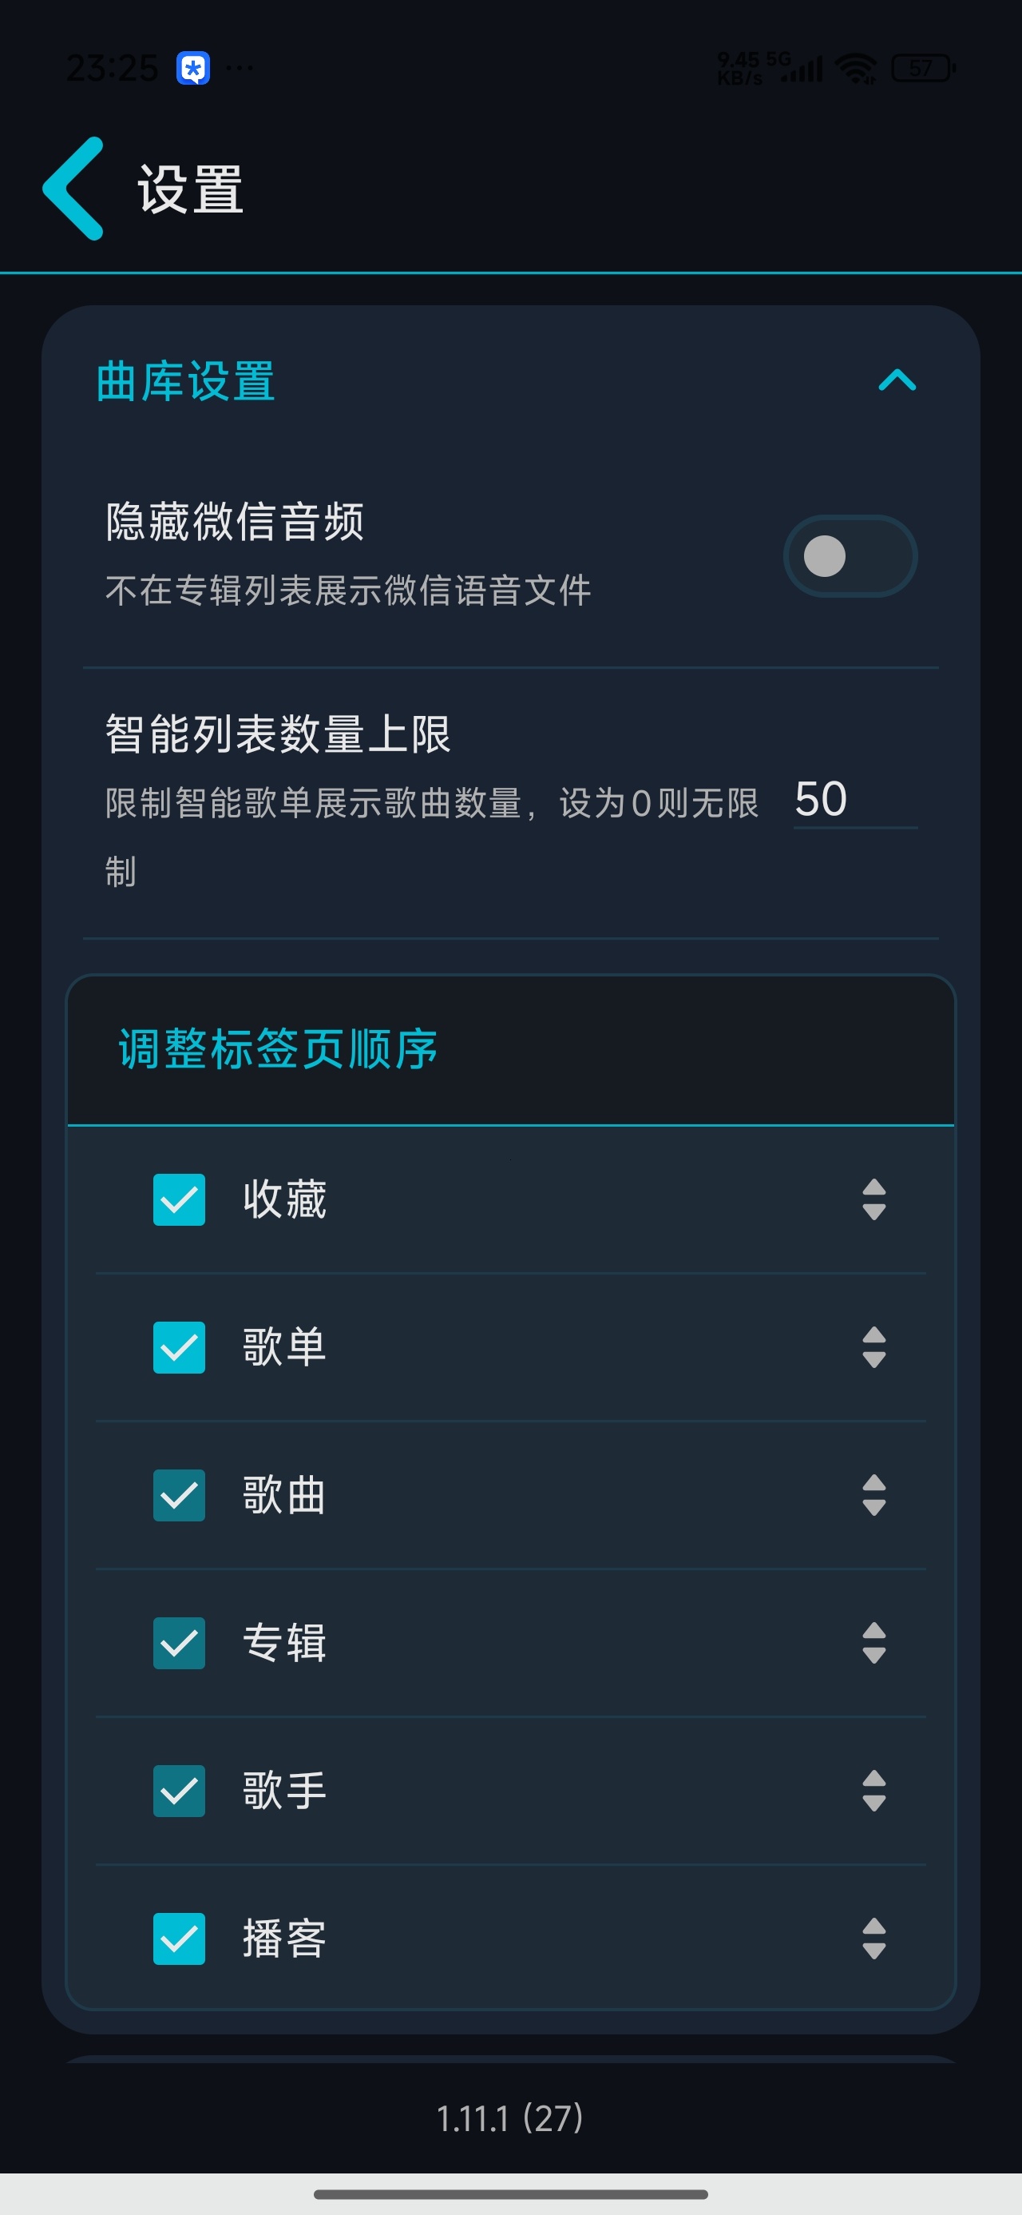Edit the 智能列表数量上限 value field
The image size is (1022, 2215).
click(x=854, y=800)
